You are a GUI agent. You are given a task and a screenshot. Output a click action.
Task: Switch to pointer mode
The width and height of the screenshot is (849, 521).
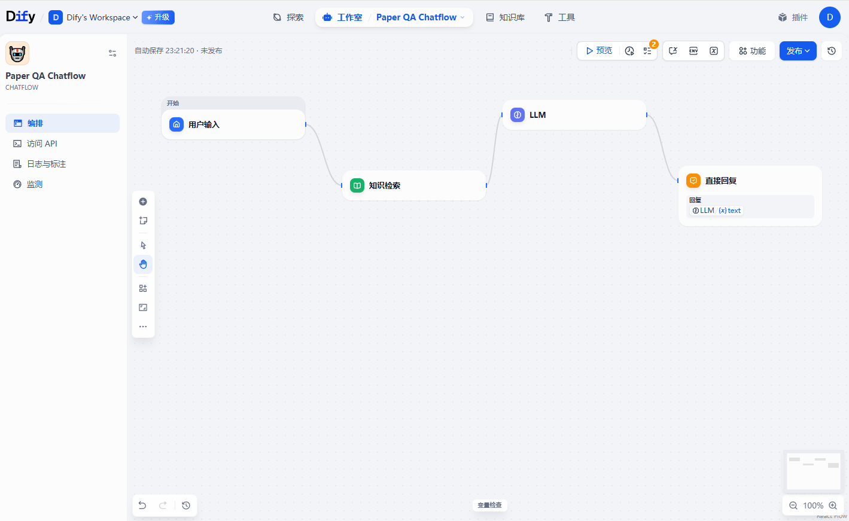point(143,245)
